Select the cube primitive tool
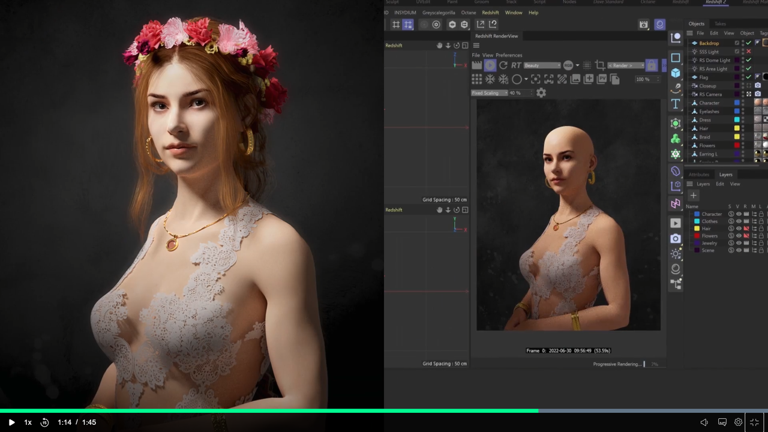Viewport: 768px width, 432px height. point(676,73)
